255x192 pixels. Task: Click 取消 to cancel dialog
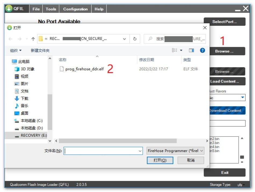coord(191,160)
